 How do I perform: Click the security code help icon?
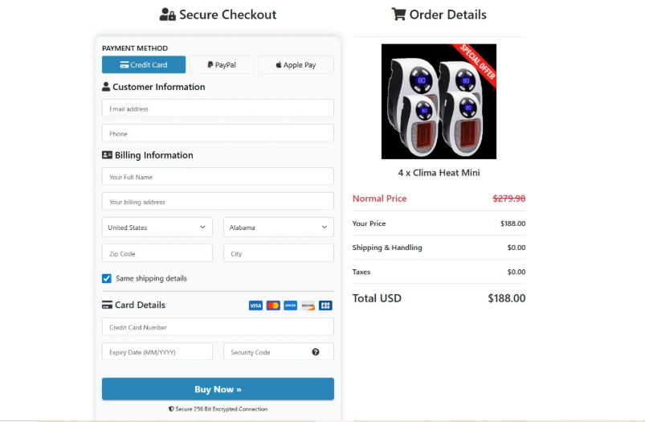[316, 352]
